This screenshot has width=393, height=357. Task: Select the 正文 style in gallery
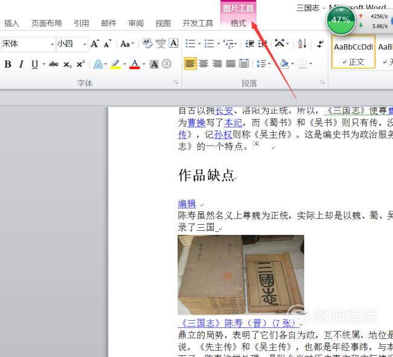pyautogui.click(x=354, y=52)
